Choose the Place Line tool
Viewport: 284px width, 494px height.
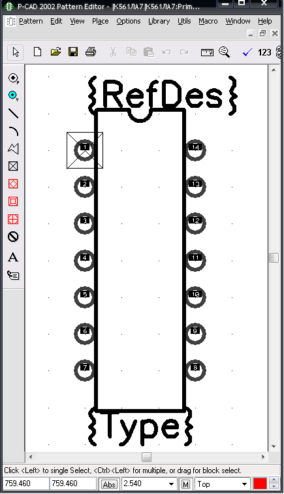[x=13, y=113]
